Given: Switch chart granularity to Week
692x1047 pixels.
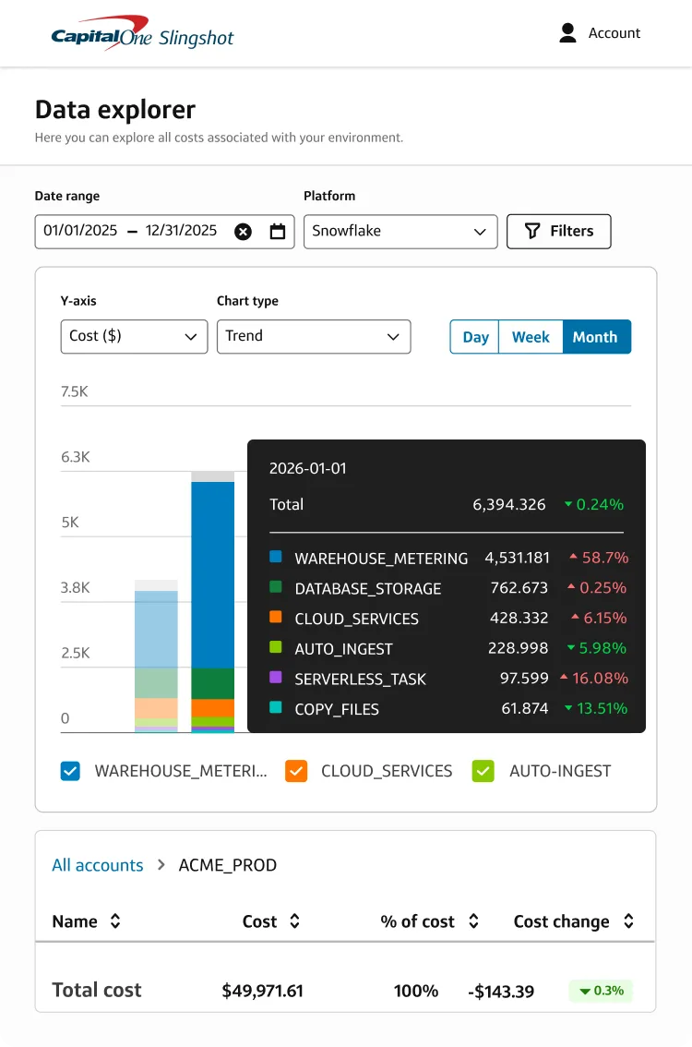Looking at the screenshot, I should coord(531,337).
